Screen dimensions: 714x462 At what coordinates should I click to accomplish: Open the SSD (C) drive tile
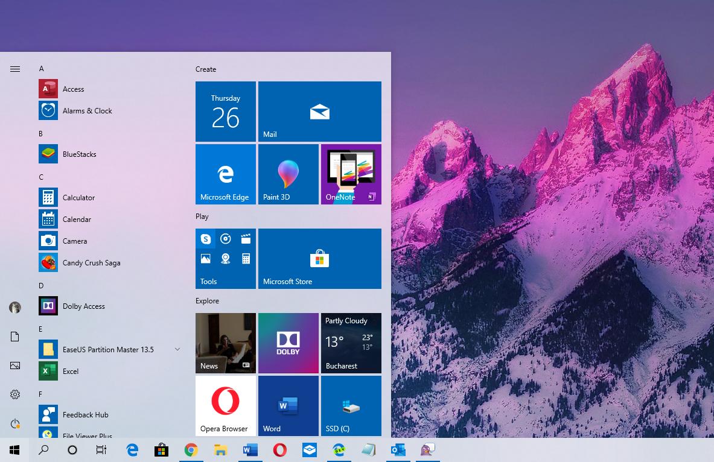[x=351, y=406]
